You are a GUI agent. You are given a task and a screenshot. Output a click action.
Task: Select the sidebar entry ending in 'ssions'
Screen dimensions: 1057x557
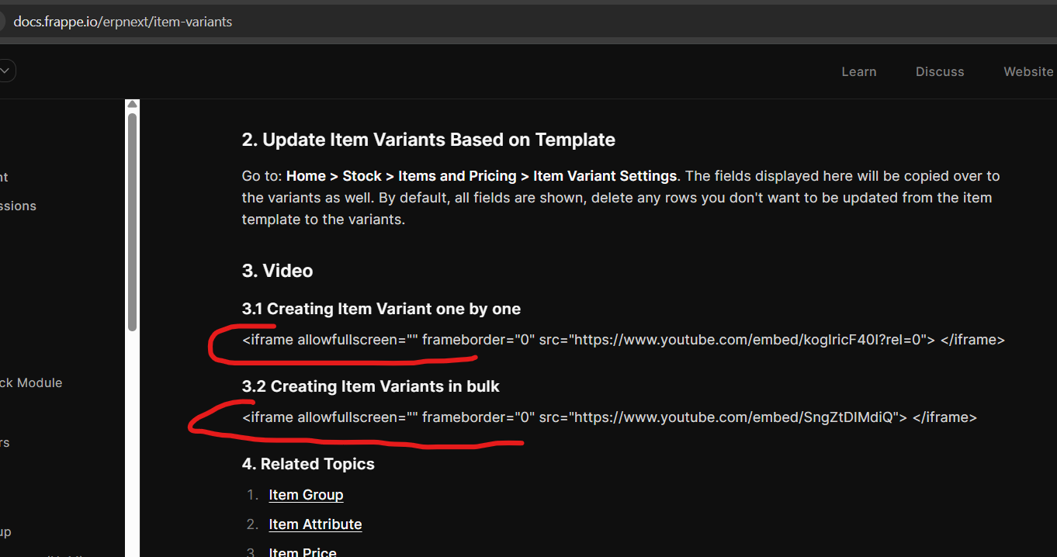(x=18, y=206)
